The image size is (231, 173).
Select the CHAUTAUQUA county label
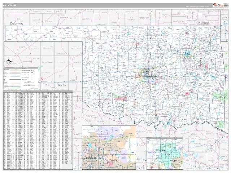(x=179, y=21)
